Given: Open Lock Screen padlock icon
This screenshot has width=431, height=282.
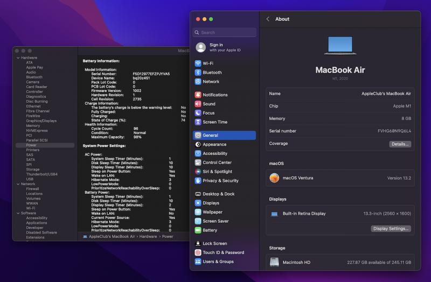Looking at the screenshot, I should pyautogui.click(x=198, y=243).
